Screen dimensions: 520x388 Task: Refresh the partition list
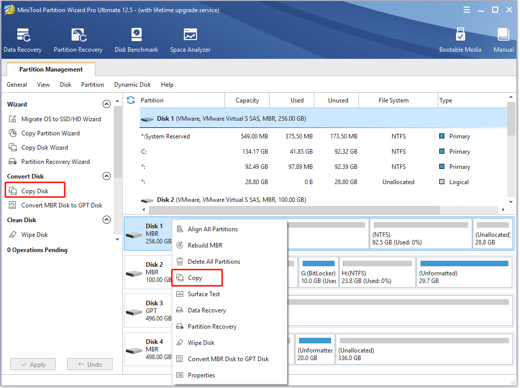click(x=131, y=100)
